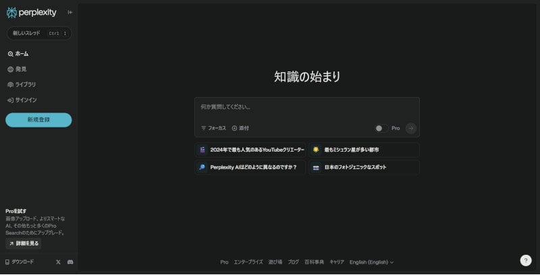Click the Proを試す heading text
The width and height of the screenshot is (540, 275).
point(16,211)
